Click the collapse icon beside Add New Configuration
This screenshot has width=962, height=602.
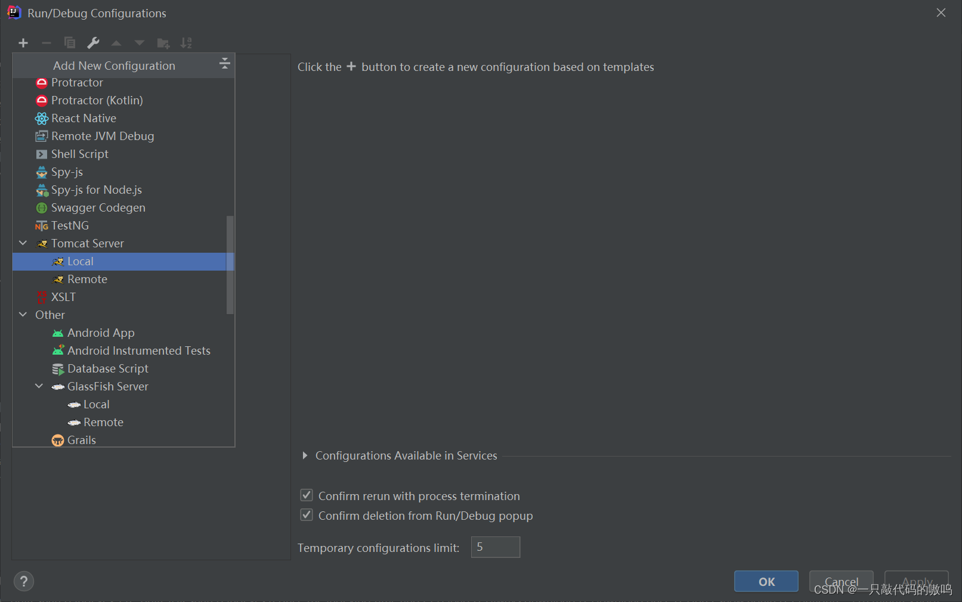click(x=225, y=63)
